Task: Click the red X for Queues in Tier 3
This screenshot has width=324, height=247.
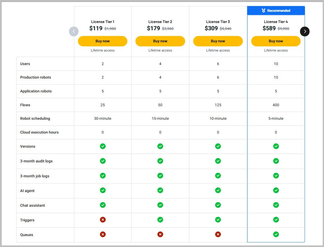Action: [x=218, y=234]
